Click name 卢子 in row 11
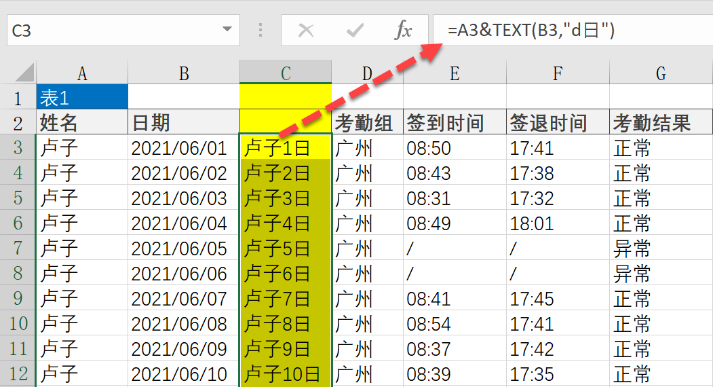Viewport: 713px width, 387px height. point(82,349)
